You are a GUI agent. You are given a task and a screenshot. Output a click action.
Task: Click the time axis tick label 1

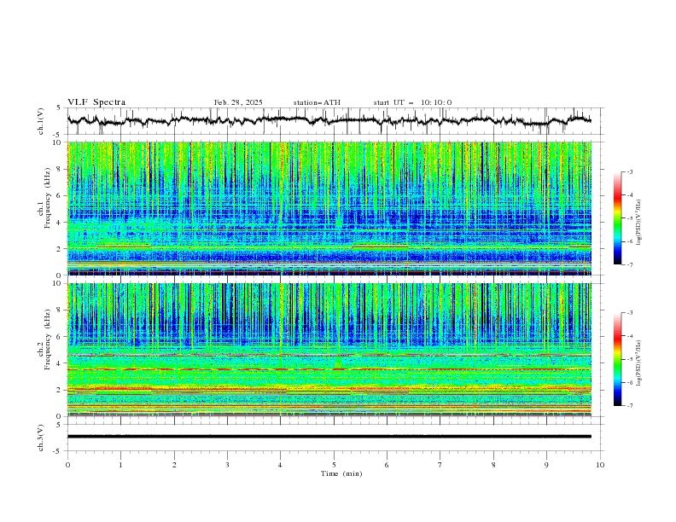coord(120,465)
